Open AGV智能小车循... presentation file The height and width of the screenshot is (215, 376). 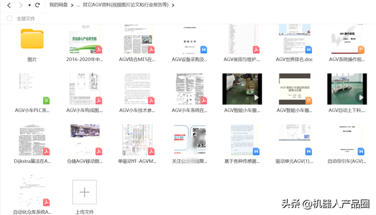pos(295,89)
